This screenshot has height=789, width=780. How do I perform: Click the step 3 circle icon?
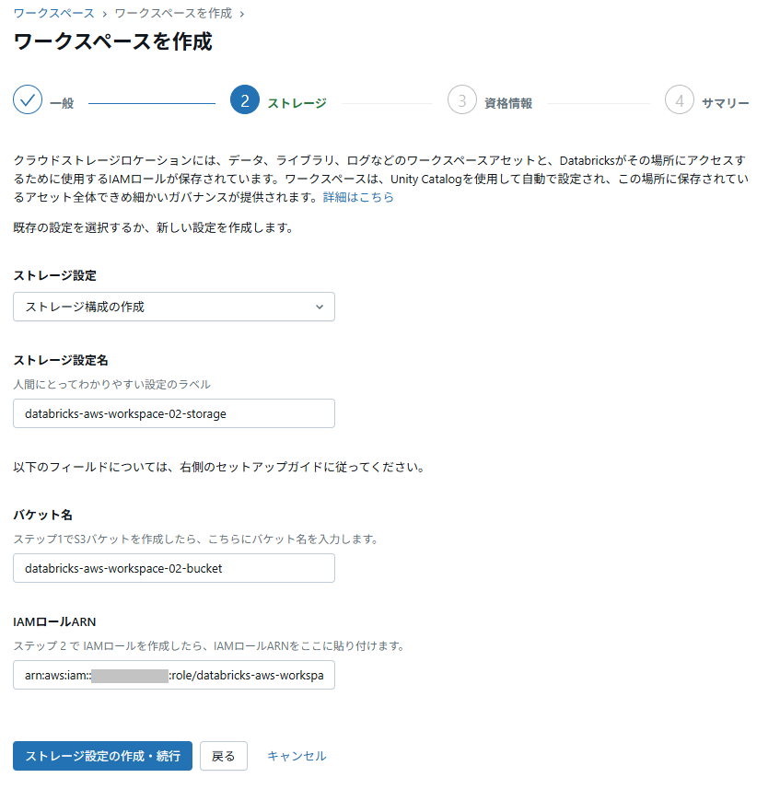tap(462, 99)
